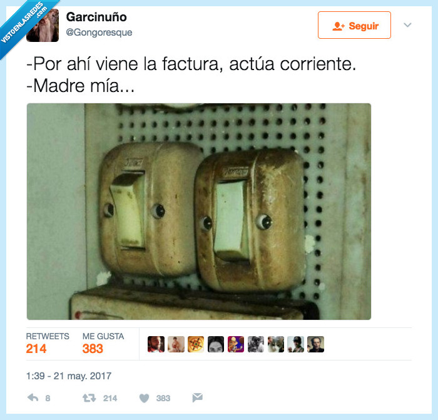Image resolution: width=438 pixels, height=420 pixels.
Task: Click the add-person icon in Seguir button
Action: coord(339,26)
